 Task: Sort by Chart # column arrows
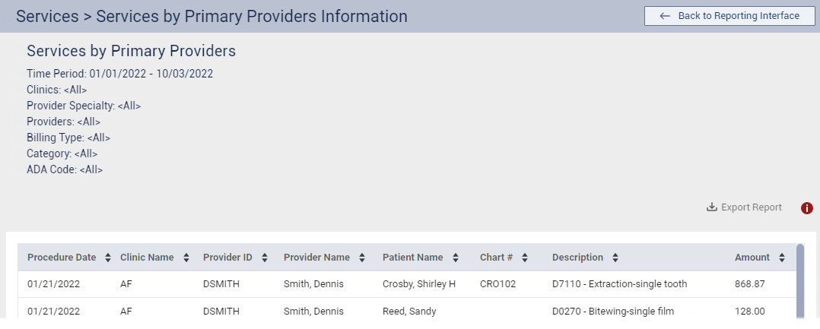525,258
